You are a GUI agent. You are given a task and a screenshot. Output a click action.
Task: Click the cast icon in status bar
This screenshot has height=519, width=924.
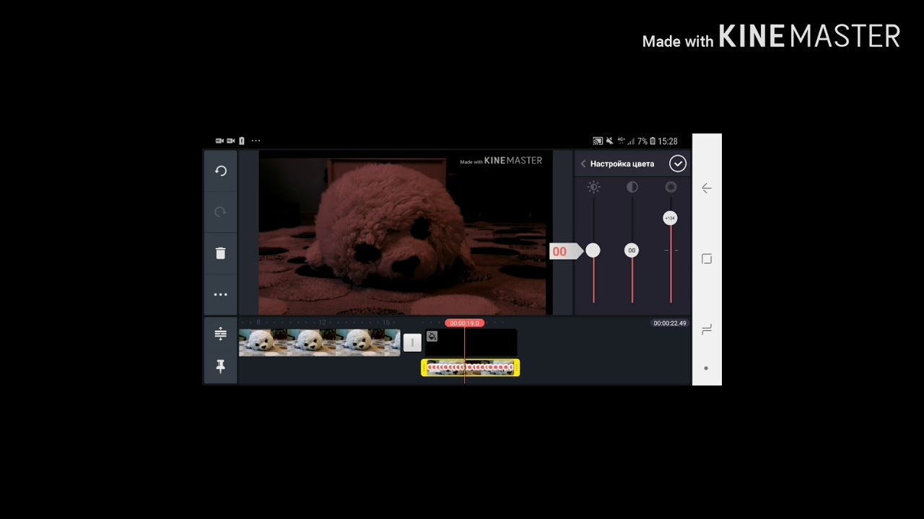tap(598, 141)
